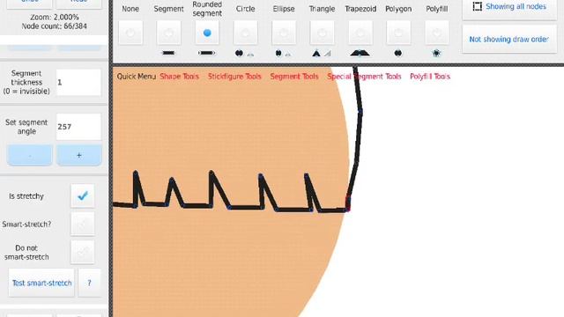The image size is (564, 317).
Task: Click the polygon shape preview icon
Action: coord(398,54)
